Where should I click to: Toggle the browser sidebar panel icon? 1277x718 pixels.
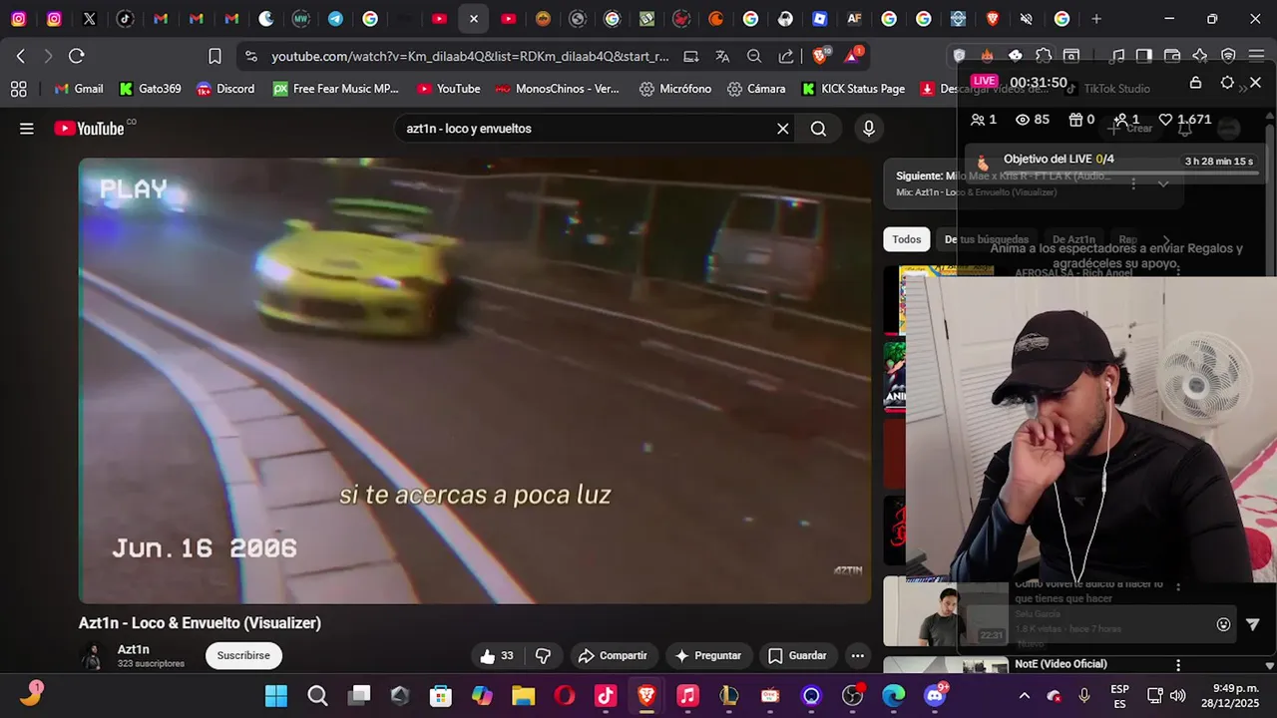pos(1144,56)
